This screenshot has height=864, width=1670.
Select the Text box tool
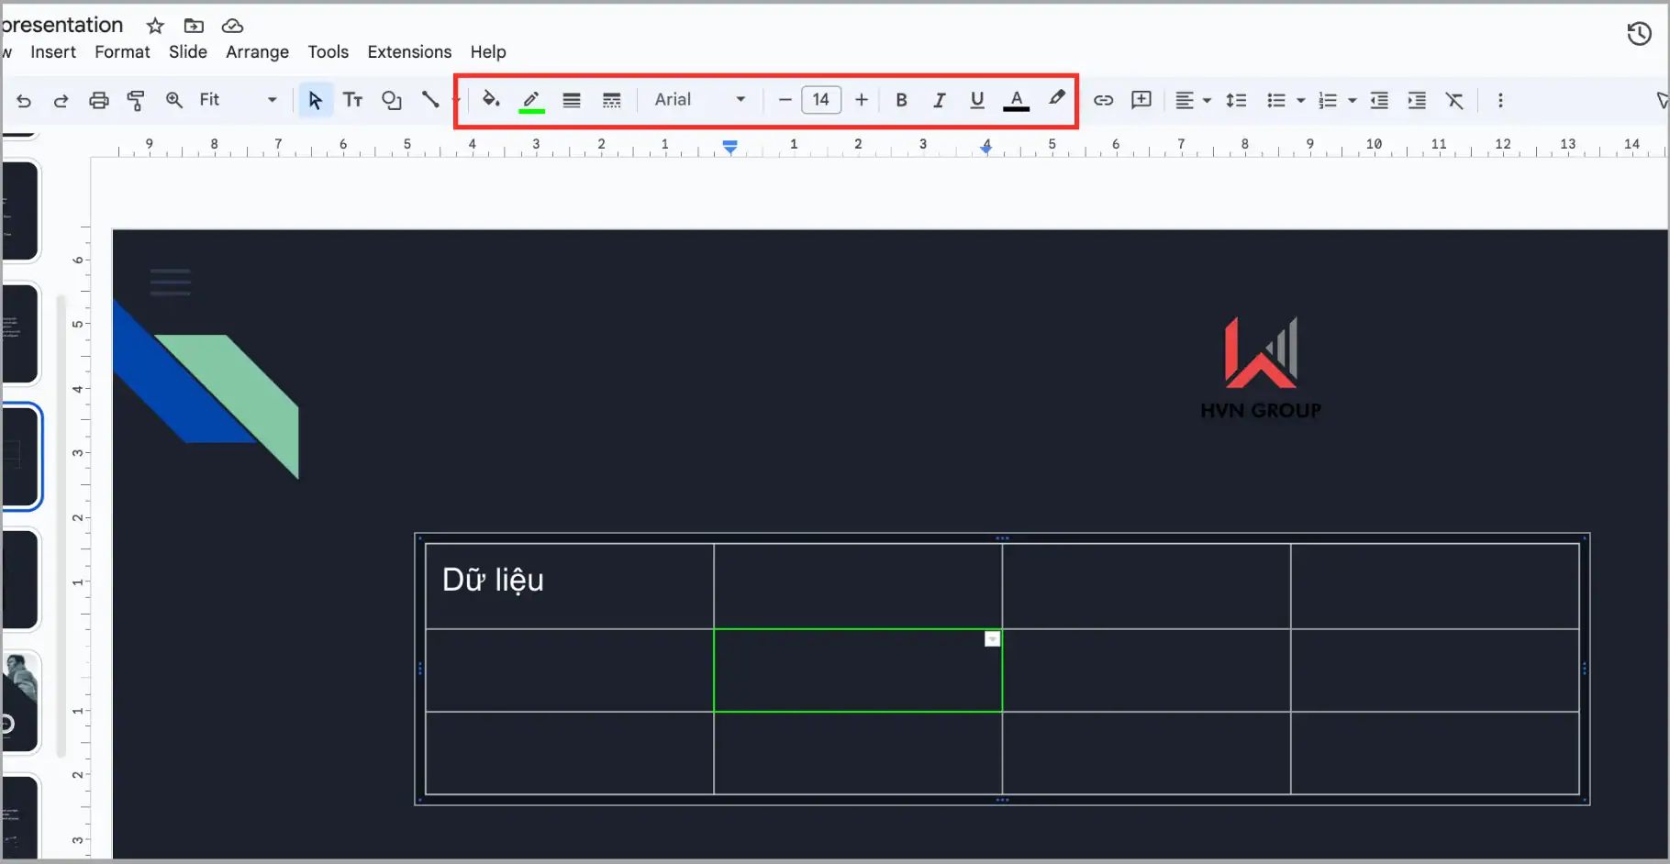pyautogui.click(x=352, y=100)
